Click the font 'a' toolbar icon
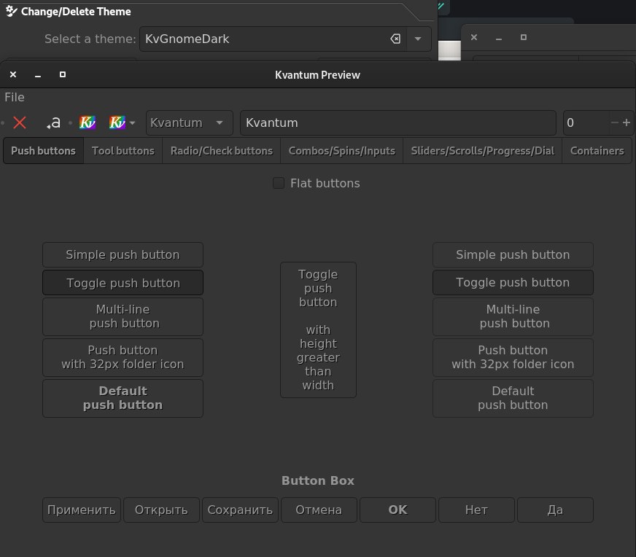This screenshot has height=557, width=636. pos(53,122)
